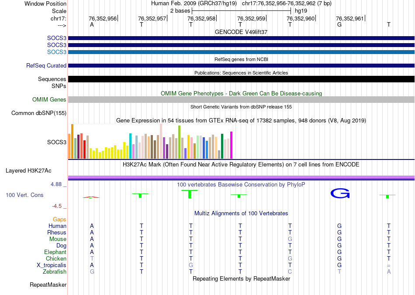The image size is (415, 295).
Task: Click the Chicken alignment row label
Action: pyautogui.click(x=56, y=258)
